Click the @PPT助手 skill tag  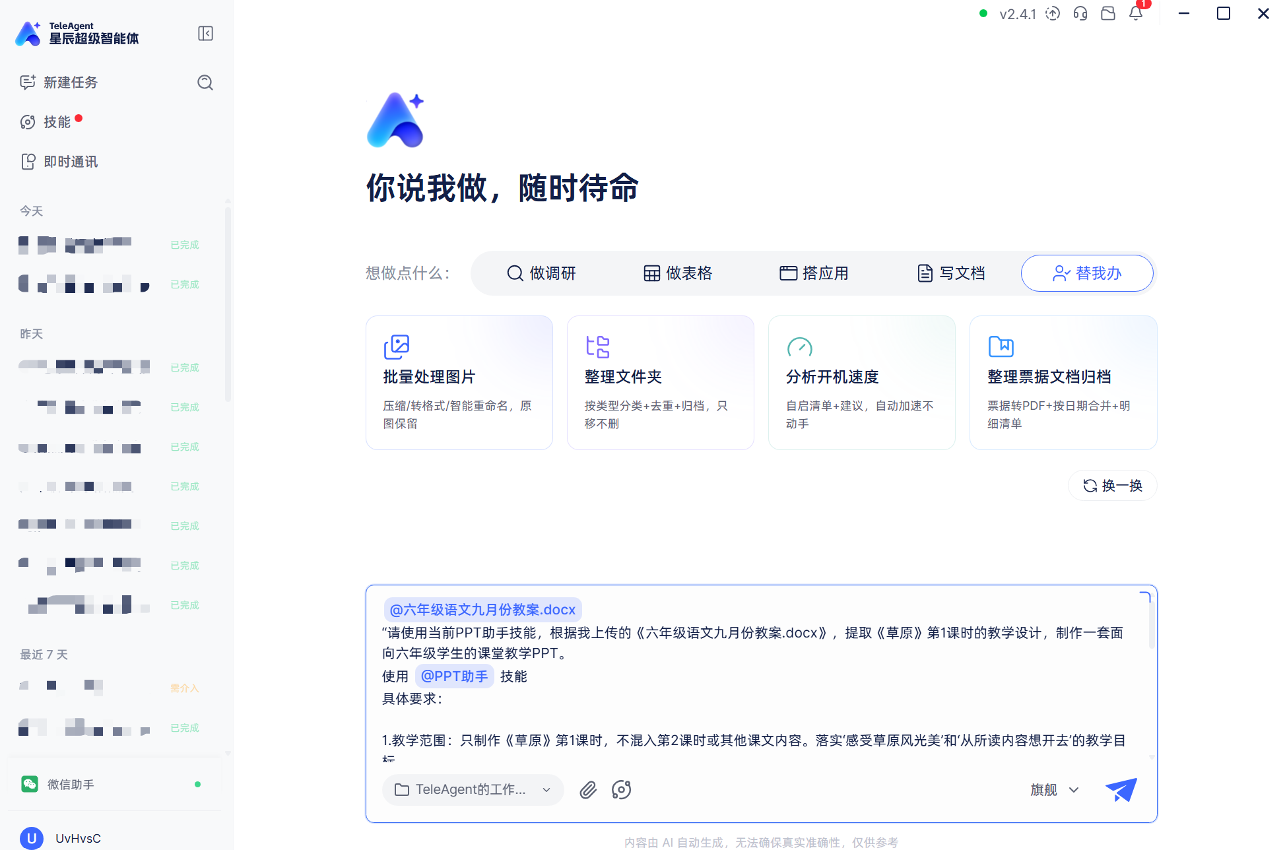(454, 676)
